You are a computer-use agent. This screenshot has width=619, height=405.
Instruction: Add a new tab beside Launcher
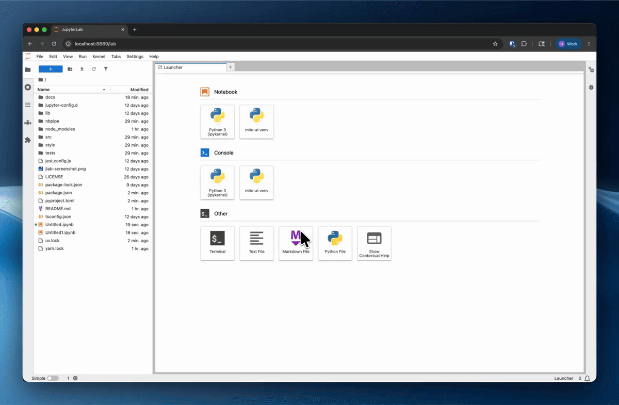231,67
